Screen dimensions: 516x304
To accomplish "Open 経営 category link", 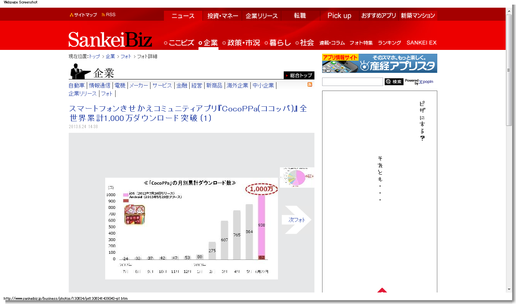I will (197, 86).
